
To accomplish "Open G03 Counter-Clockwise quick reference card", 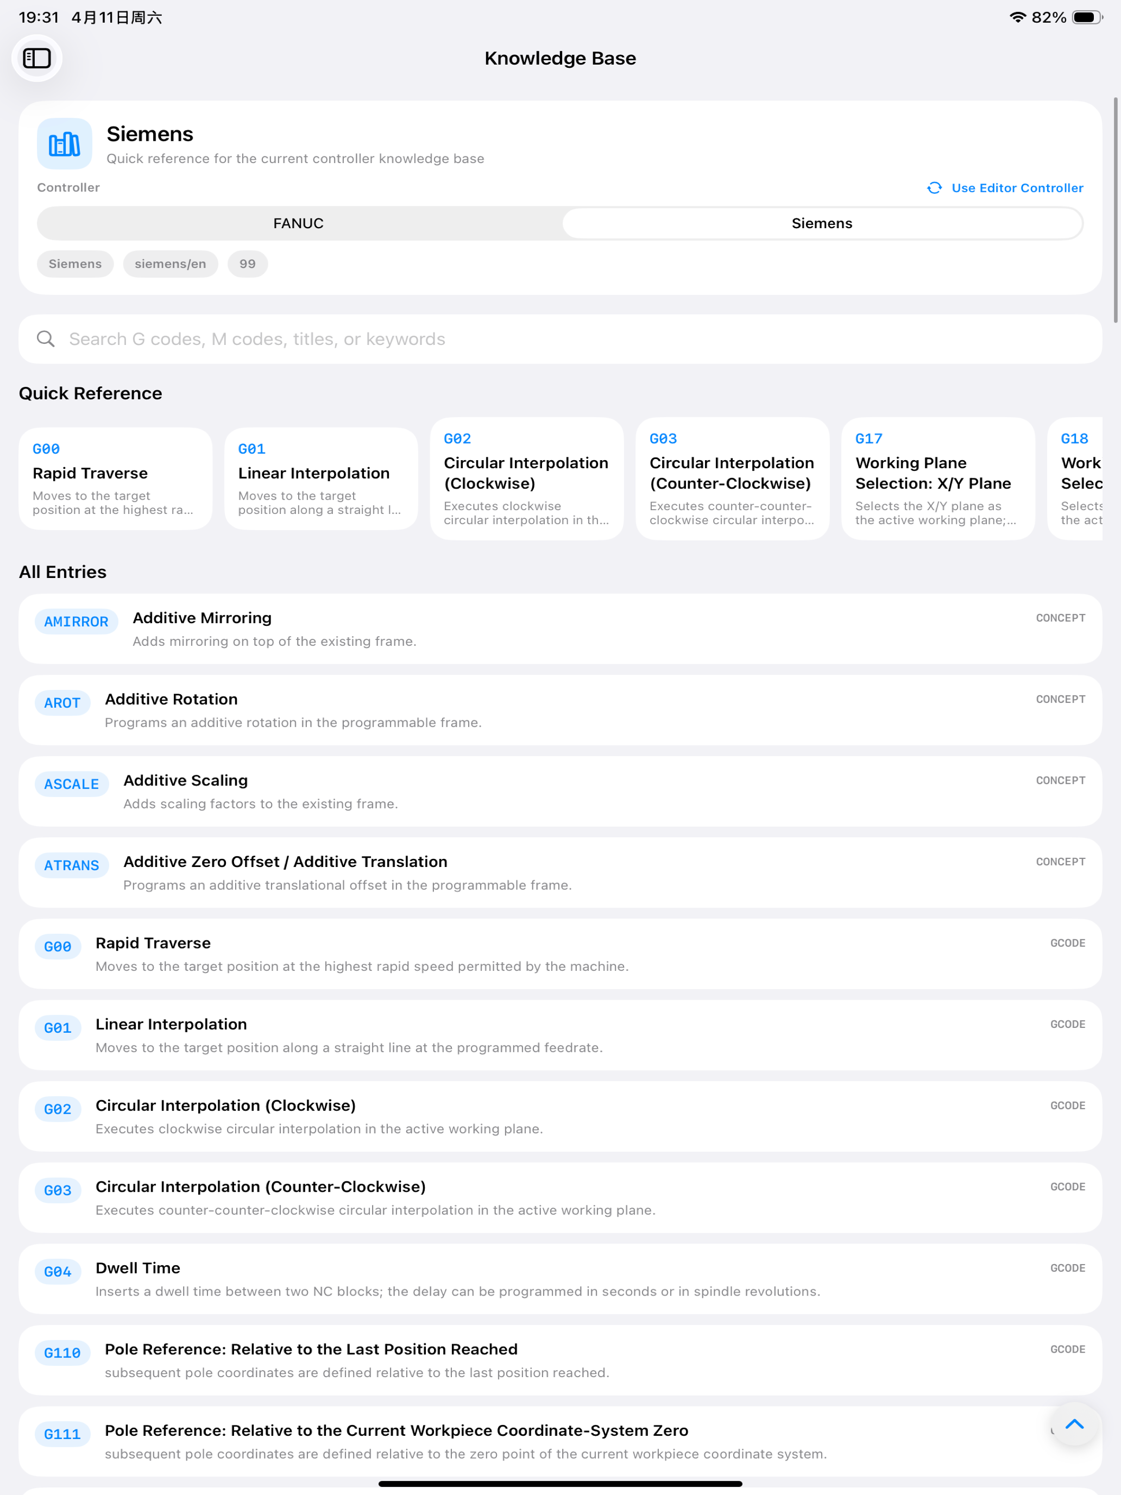I will point(733,479).
